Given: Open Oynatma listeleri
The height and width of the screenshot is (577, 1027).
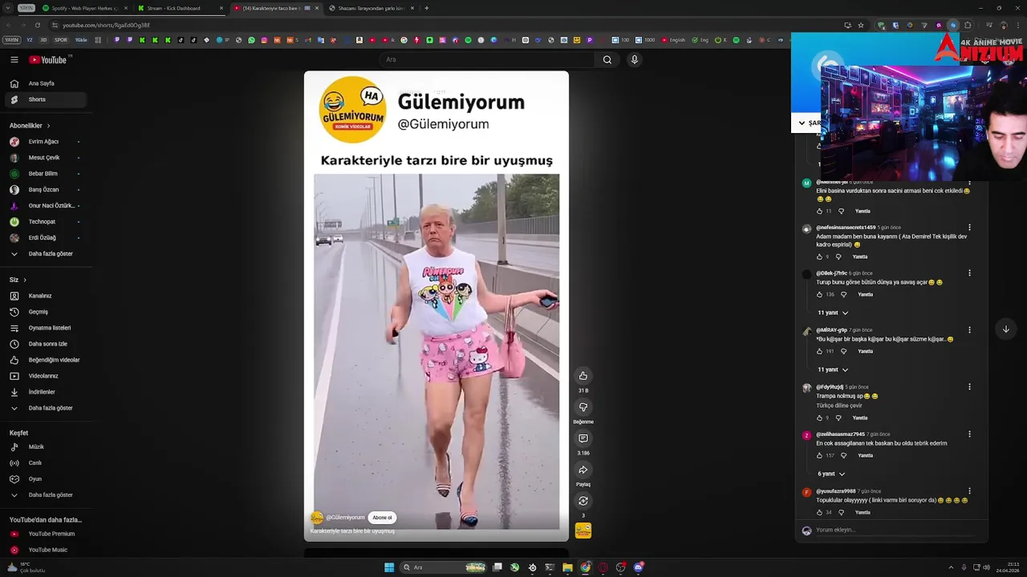Looking at the screenshot, I should [47, 328].
